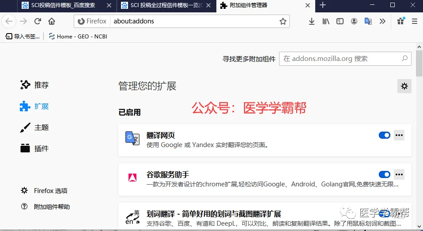Click the 谷歌服务助手 extension icon
Screen dimensions: 423x231
[132, 177]
